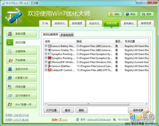Switch to the 系统优化 tab
The height and width of the screenshot is (126, 159).
click(x=60, y=23)
